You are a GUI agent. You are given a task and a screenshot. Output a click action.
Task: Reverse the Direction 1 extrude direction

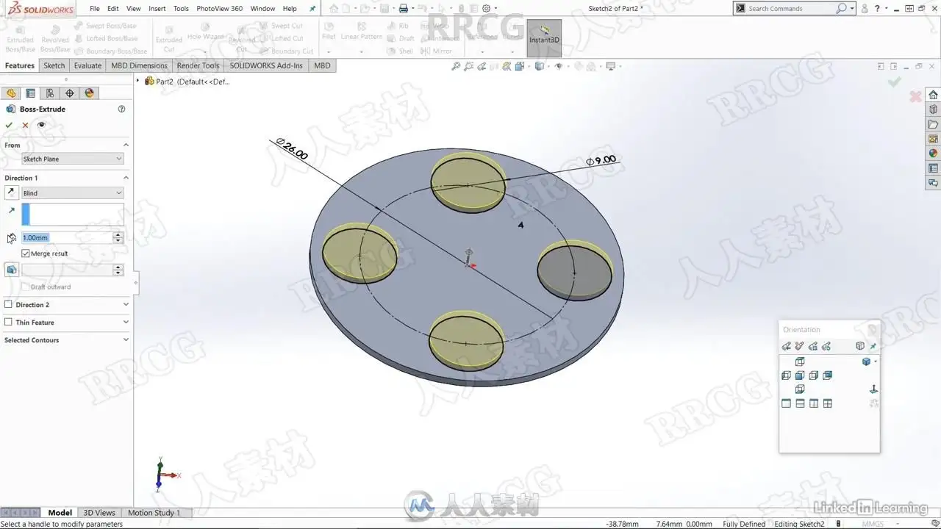coord(11,192)
